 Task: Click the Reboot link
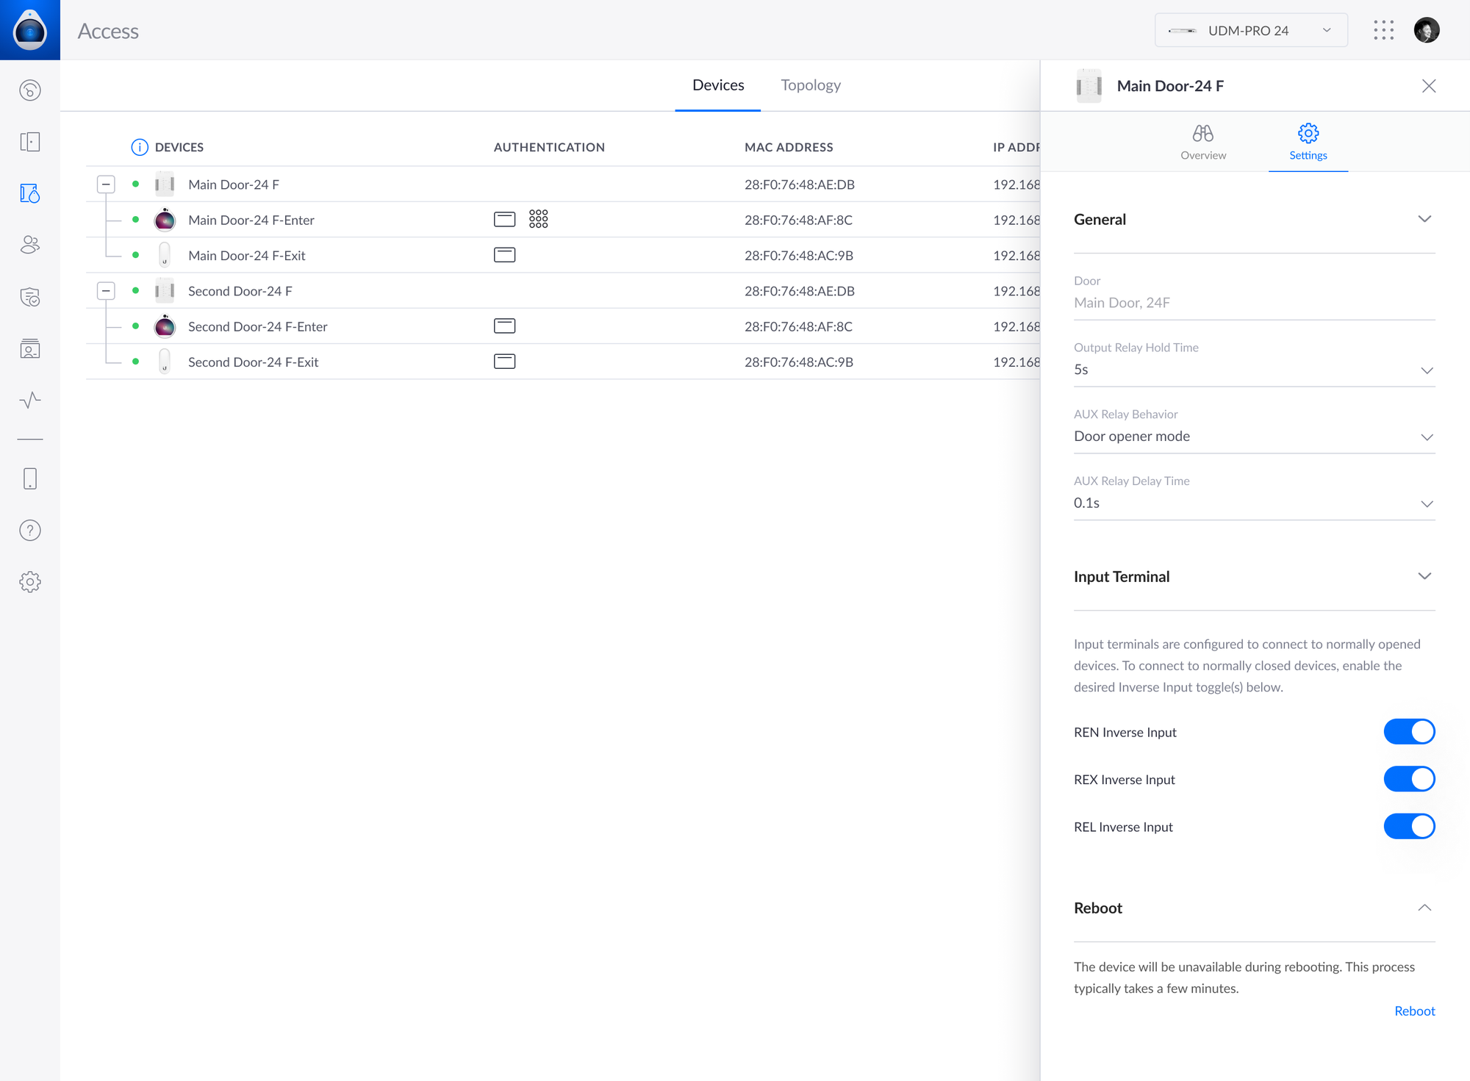tap(1413, 1011)
